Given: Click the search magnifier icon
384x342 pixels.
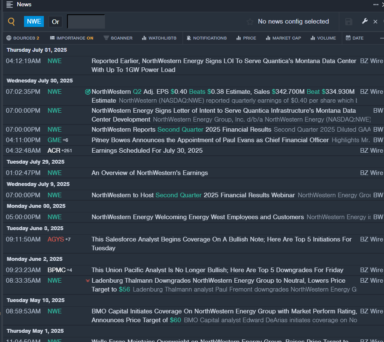Looking at the screenshot, I should 11,22.
